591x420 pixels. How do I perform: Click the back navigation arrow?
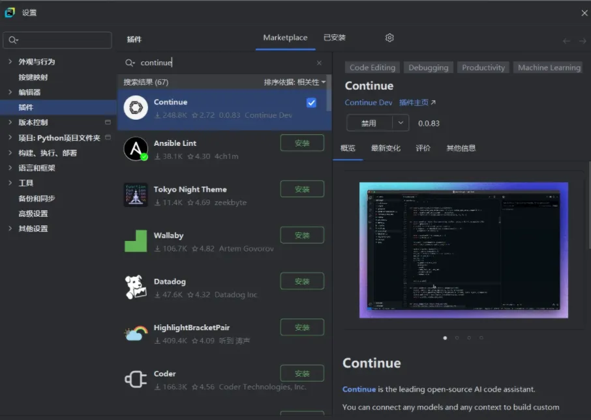[x=566, y=40]
